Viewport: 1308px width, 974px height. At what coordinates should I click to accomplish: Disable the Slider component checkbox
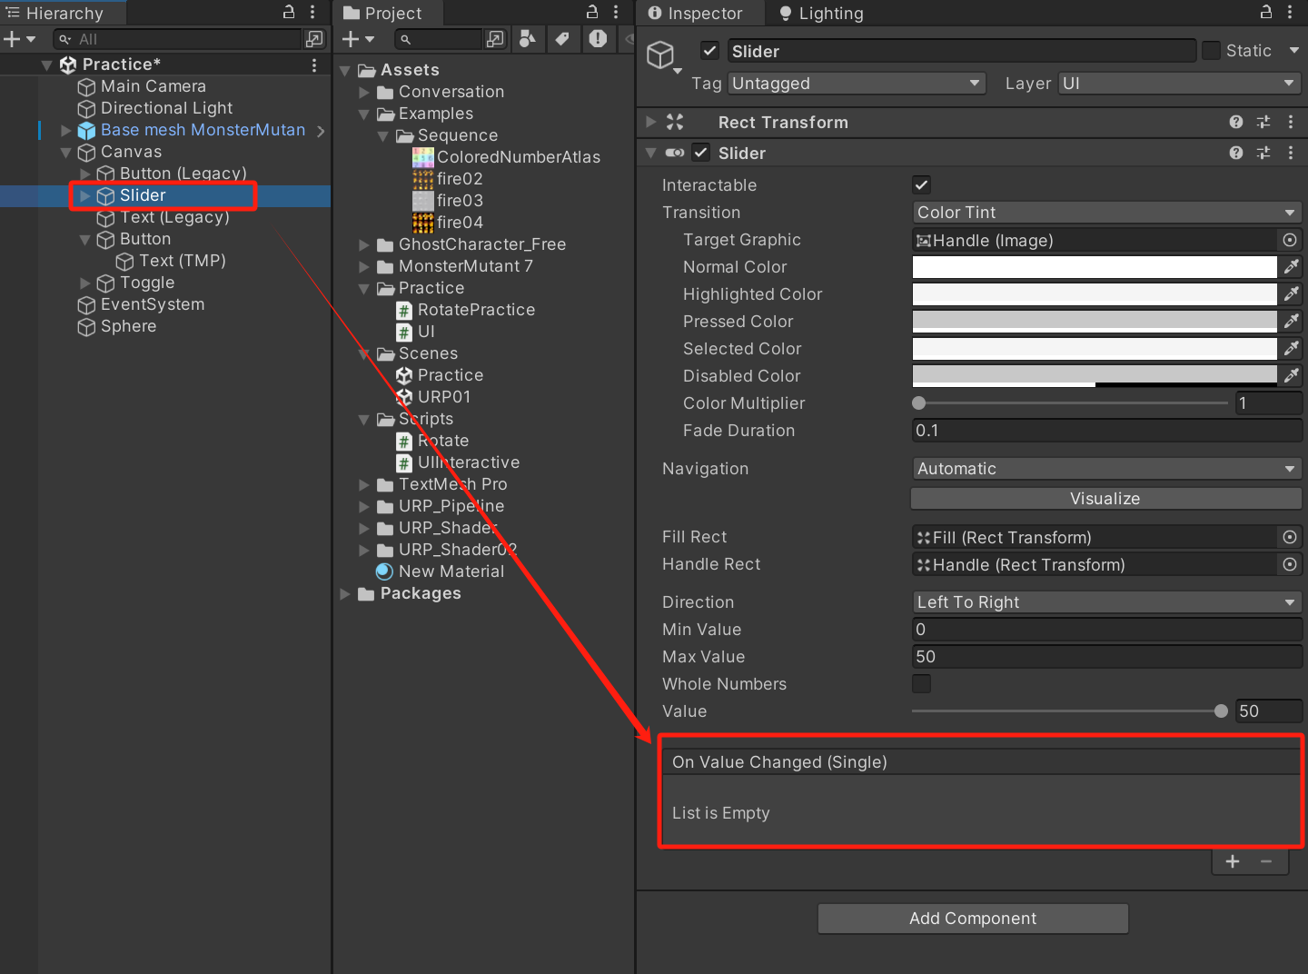[x=700, y=153]
